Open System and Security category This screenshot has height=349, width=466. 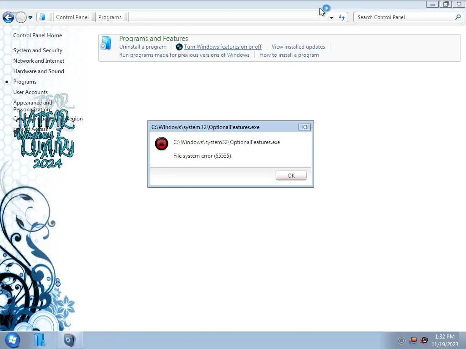click(x=38, y=50)
